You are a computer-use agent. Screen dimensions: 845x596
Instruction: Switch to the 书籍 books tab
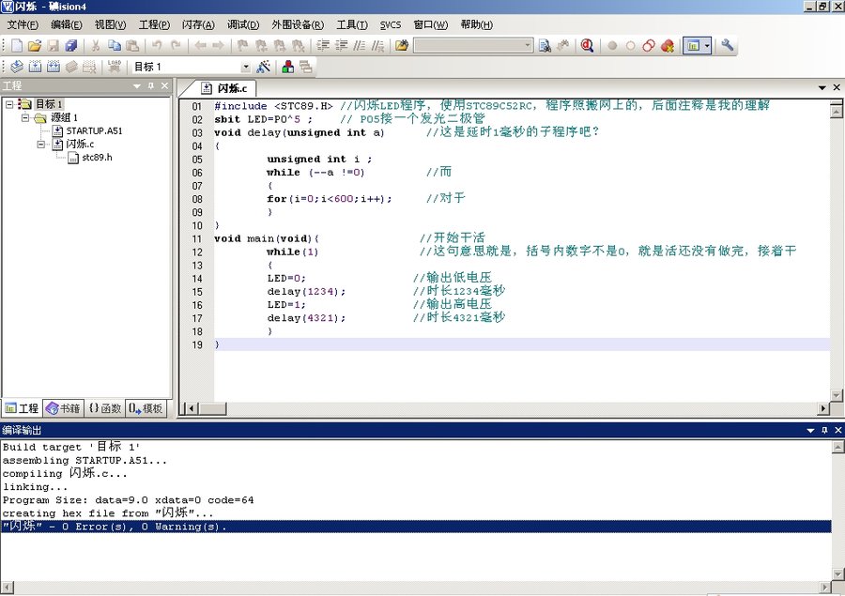tap(64, 408)
